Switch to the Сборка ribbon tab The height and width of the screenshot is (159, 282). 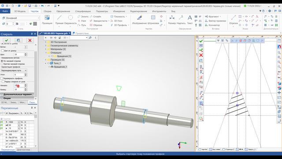(x=48, y=11)
